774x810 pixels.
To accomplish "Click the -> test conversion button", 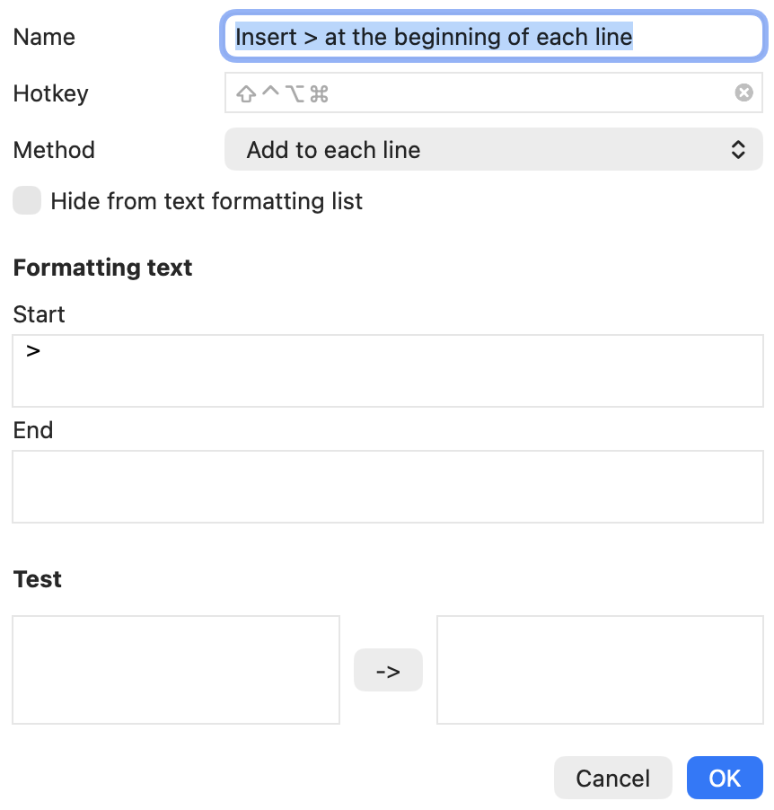I will (388, 670).
